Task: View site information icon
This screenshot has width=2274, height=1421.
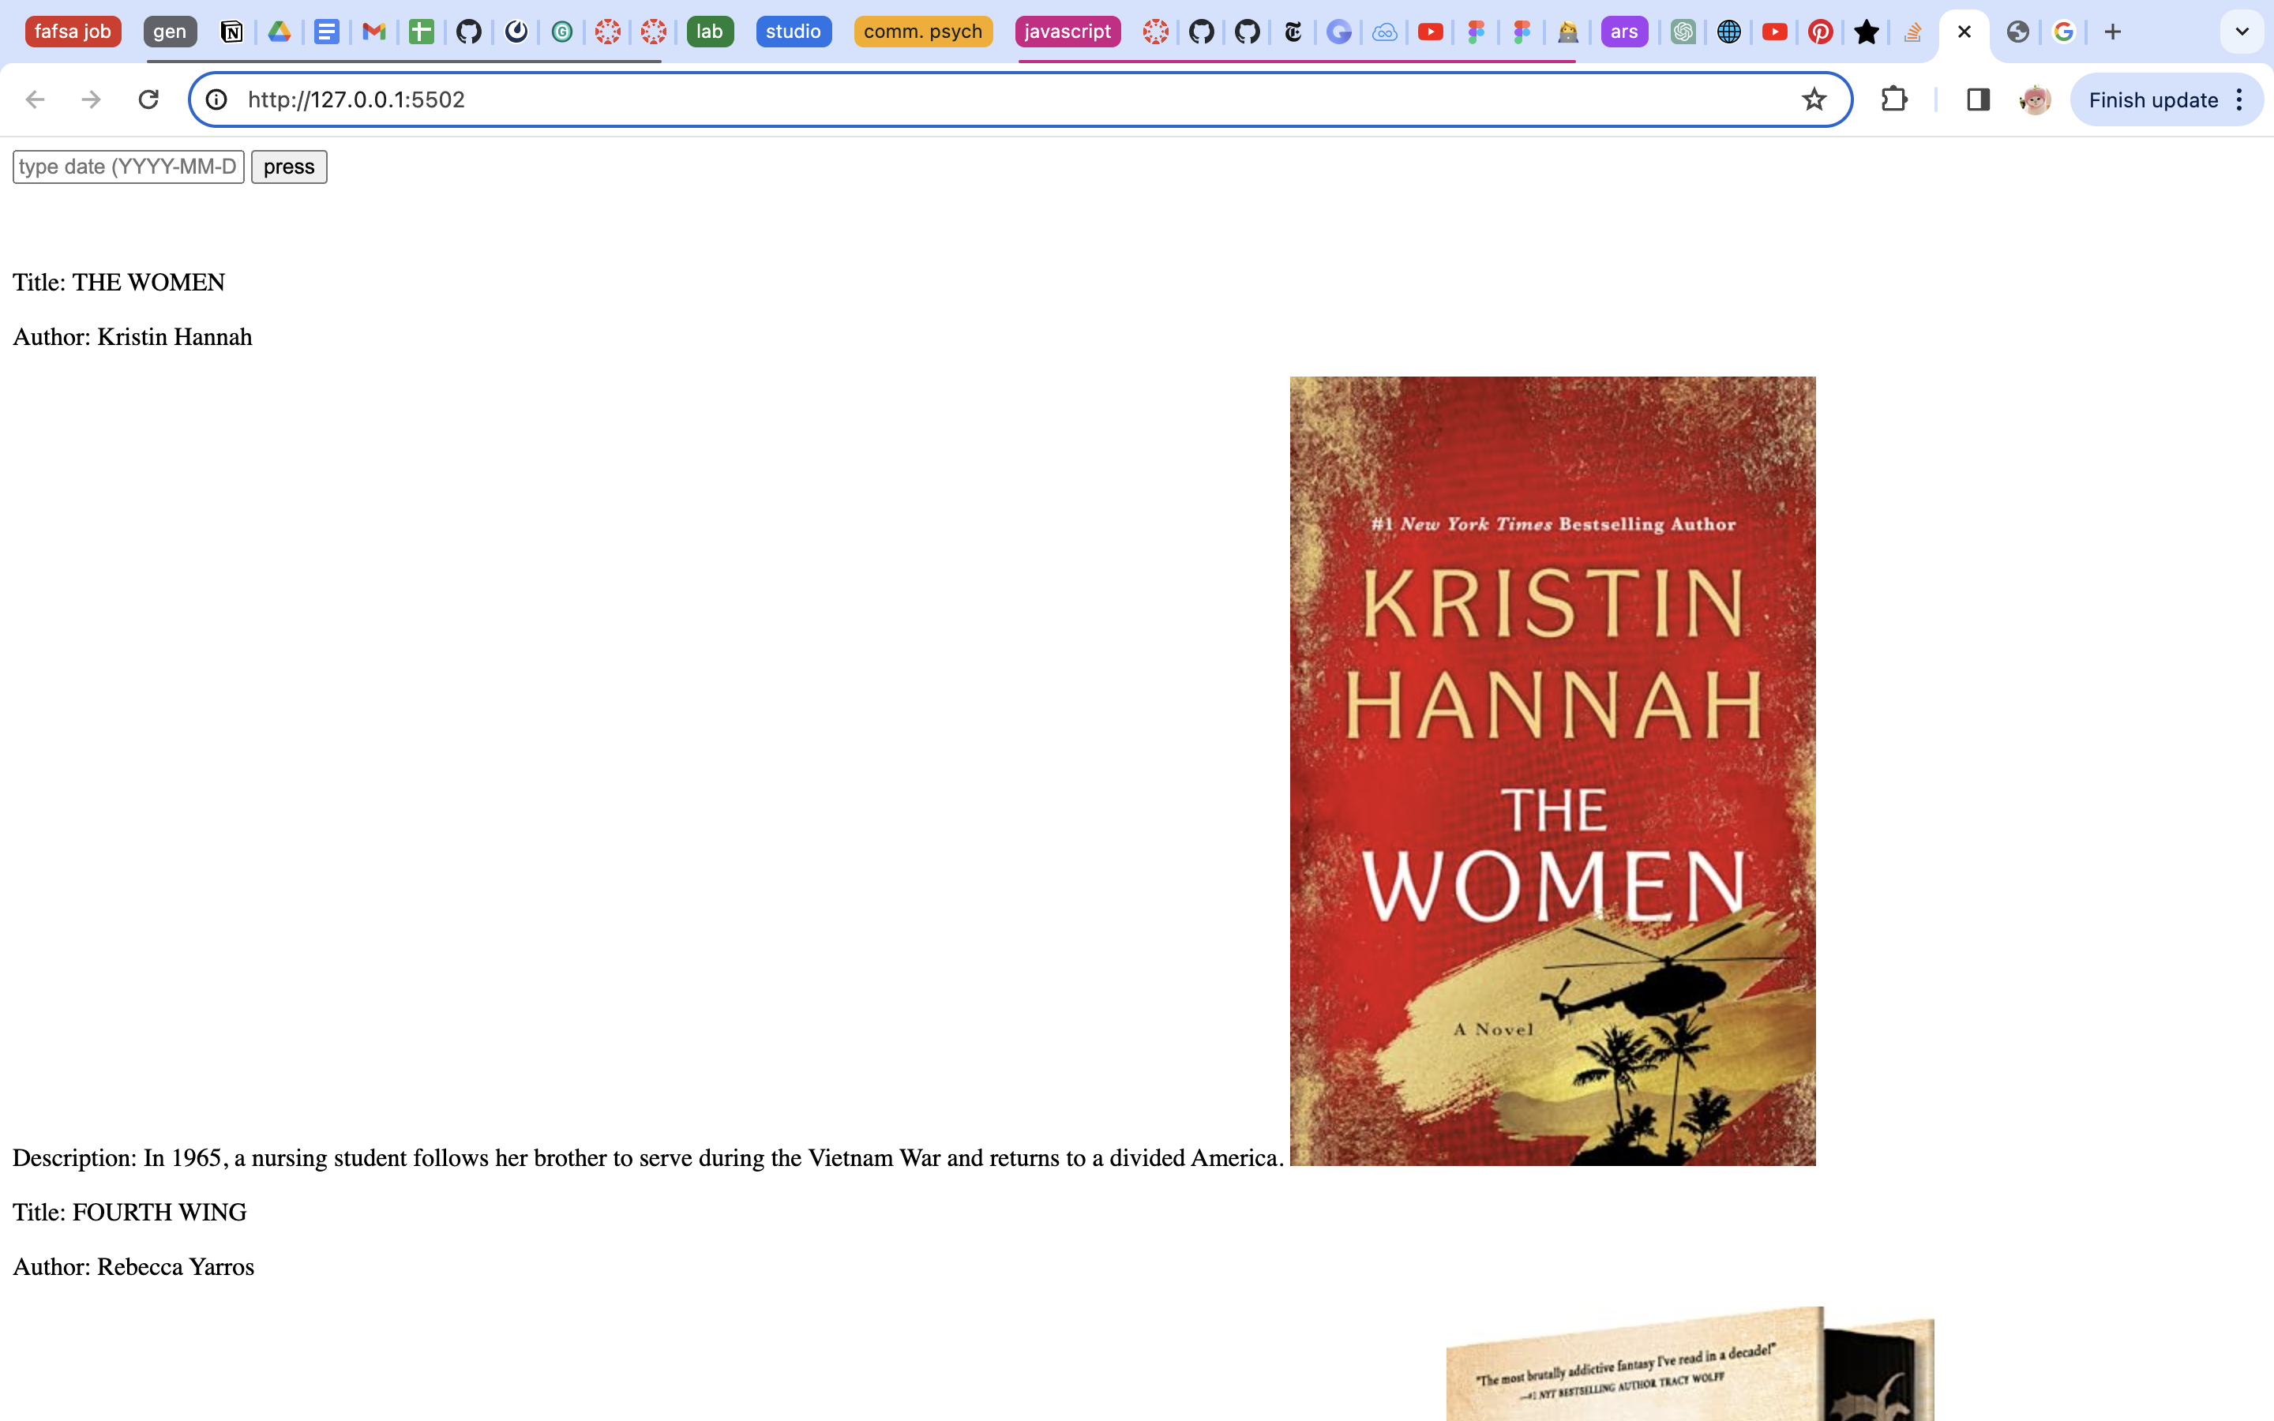Action: (216, 99)
